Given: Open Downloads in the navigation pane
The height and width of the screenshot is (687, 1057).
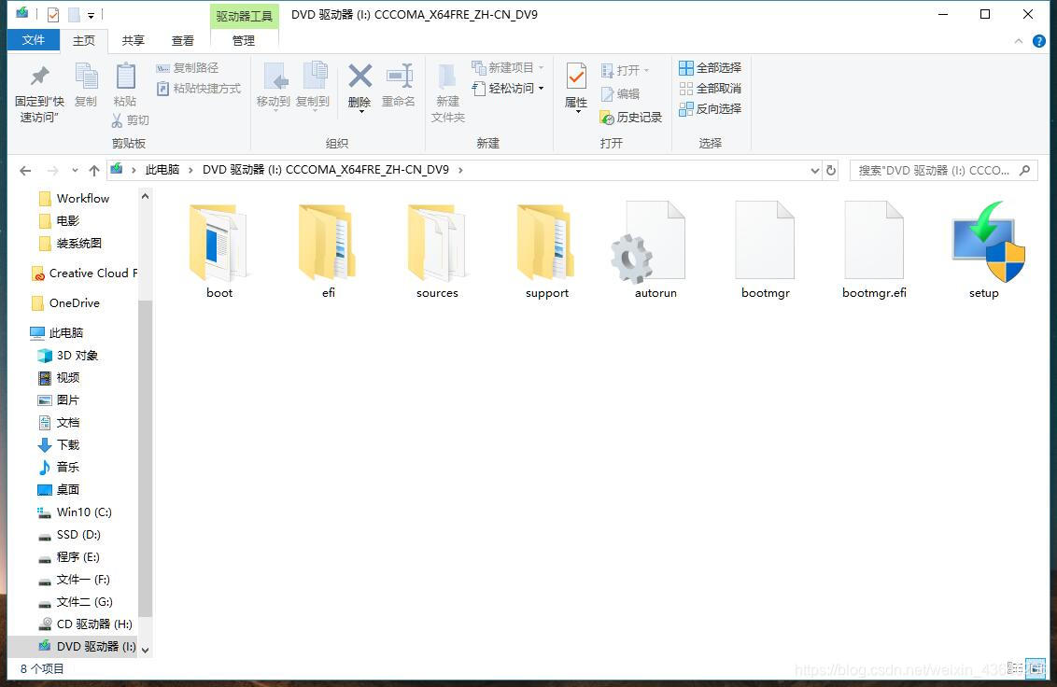Looking at the screenshot, I should (60, 445).
